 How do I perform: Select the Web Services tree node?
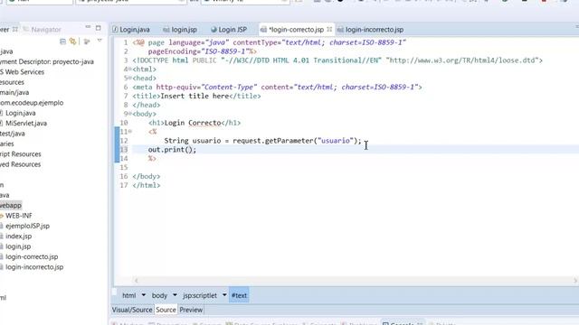pos(22,72)
